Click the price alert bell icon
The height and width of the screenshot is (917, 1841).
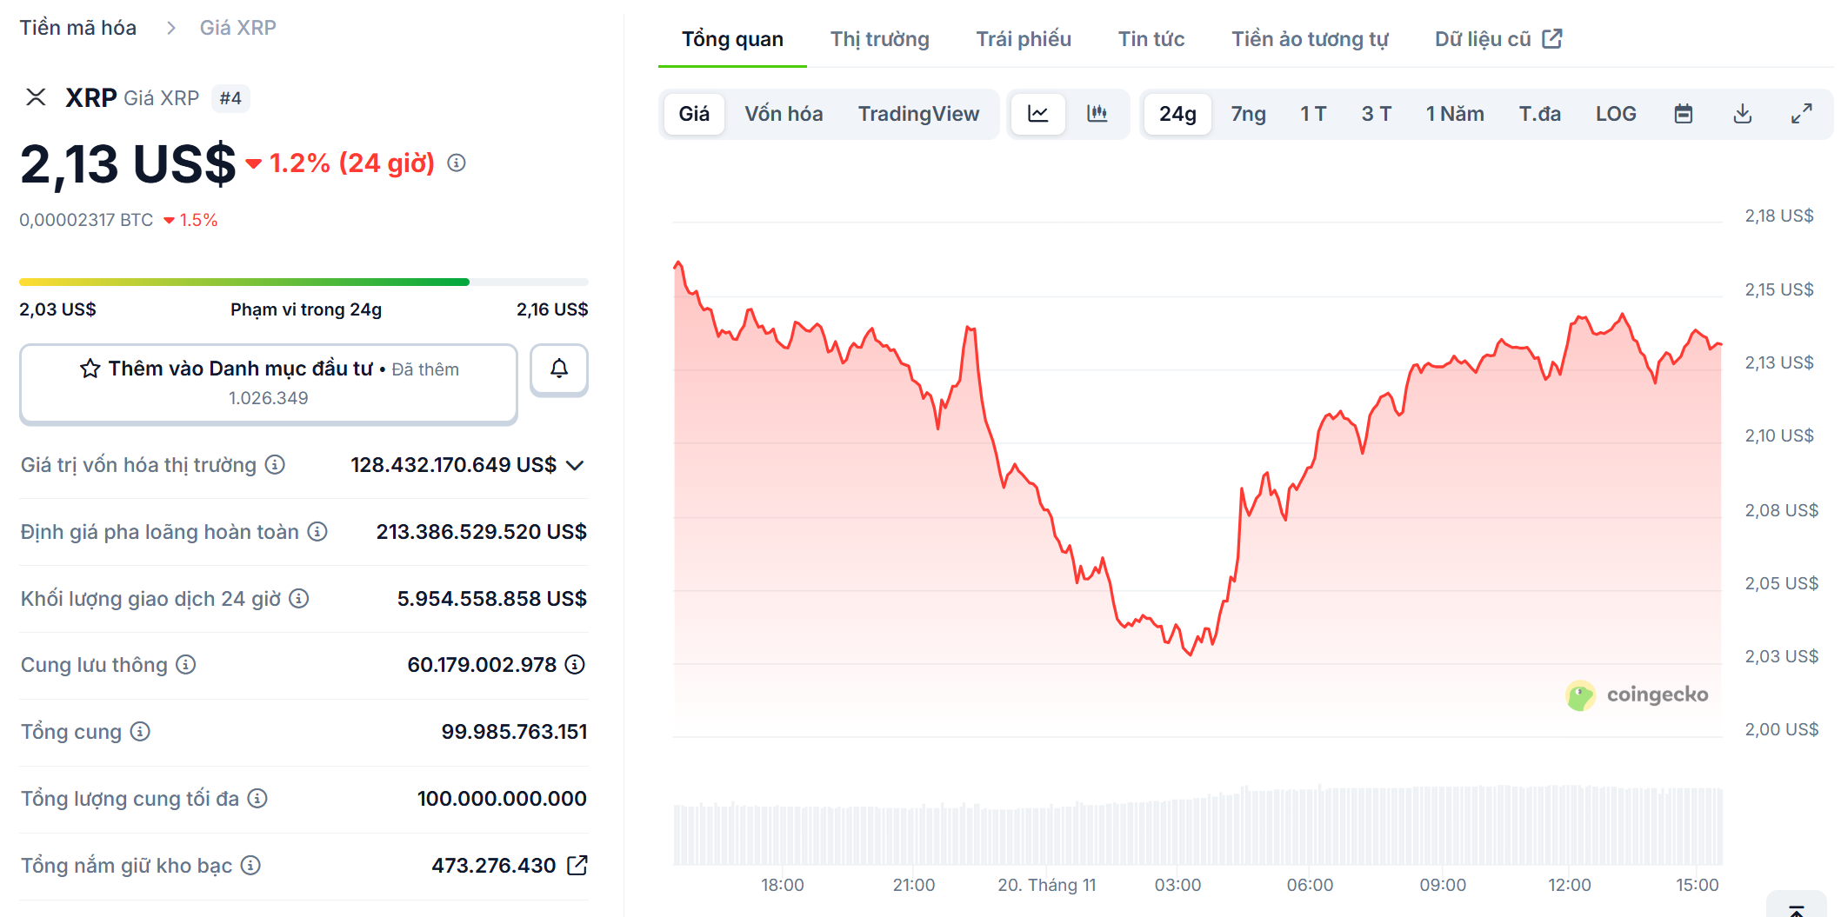click(559, 369)
